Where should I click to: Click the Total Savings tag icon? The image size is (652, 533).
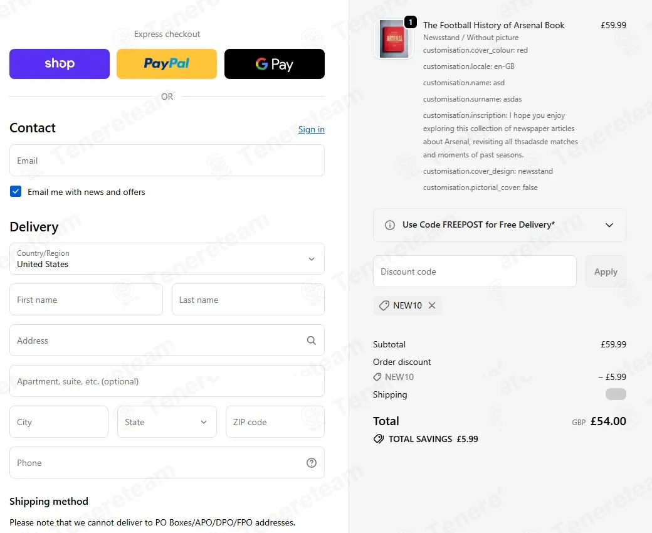click(x=379, y=439)
